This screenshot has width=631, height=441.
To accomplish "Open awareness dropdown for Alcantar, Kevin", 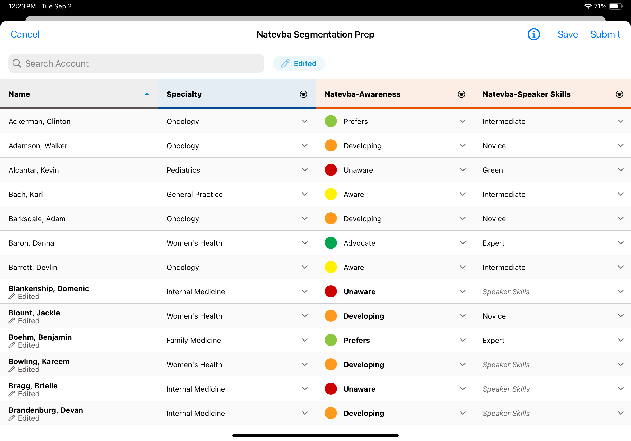I will point(462,170).
